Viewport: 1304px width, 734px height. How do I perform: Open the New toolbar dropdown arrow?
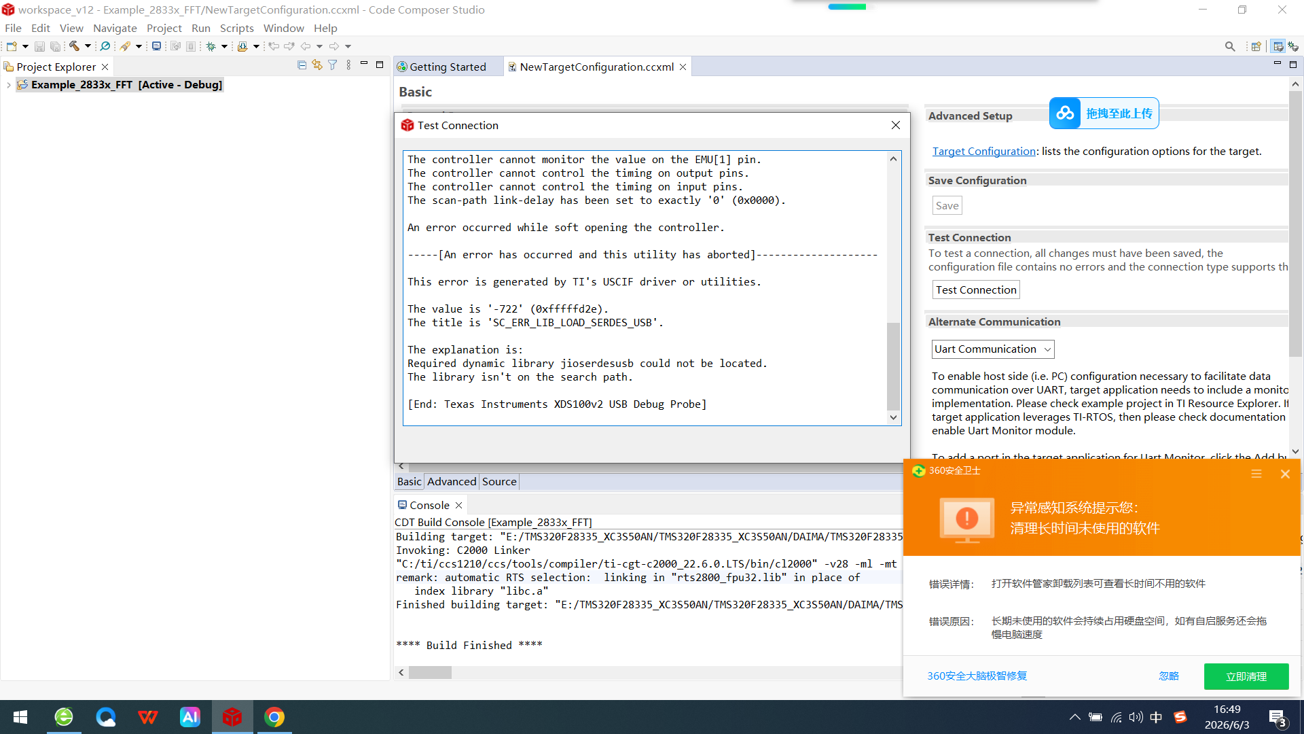(25, 46)
